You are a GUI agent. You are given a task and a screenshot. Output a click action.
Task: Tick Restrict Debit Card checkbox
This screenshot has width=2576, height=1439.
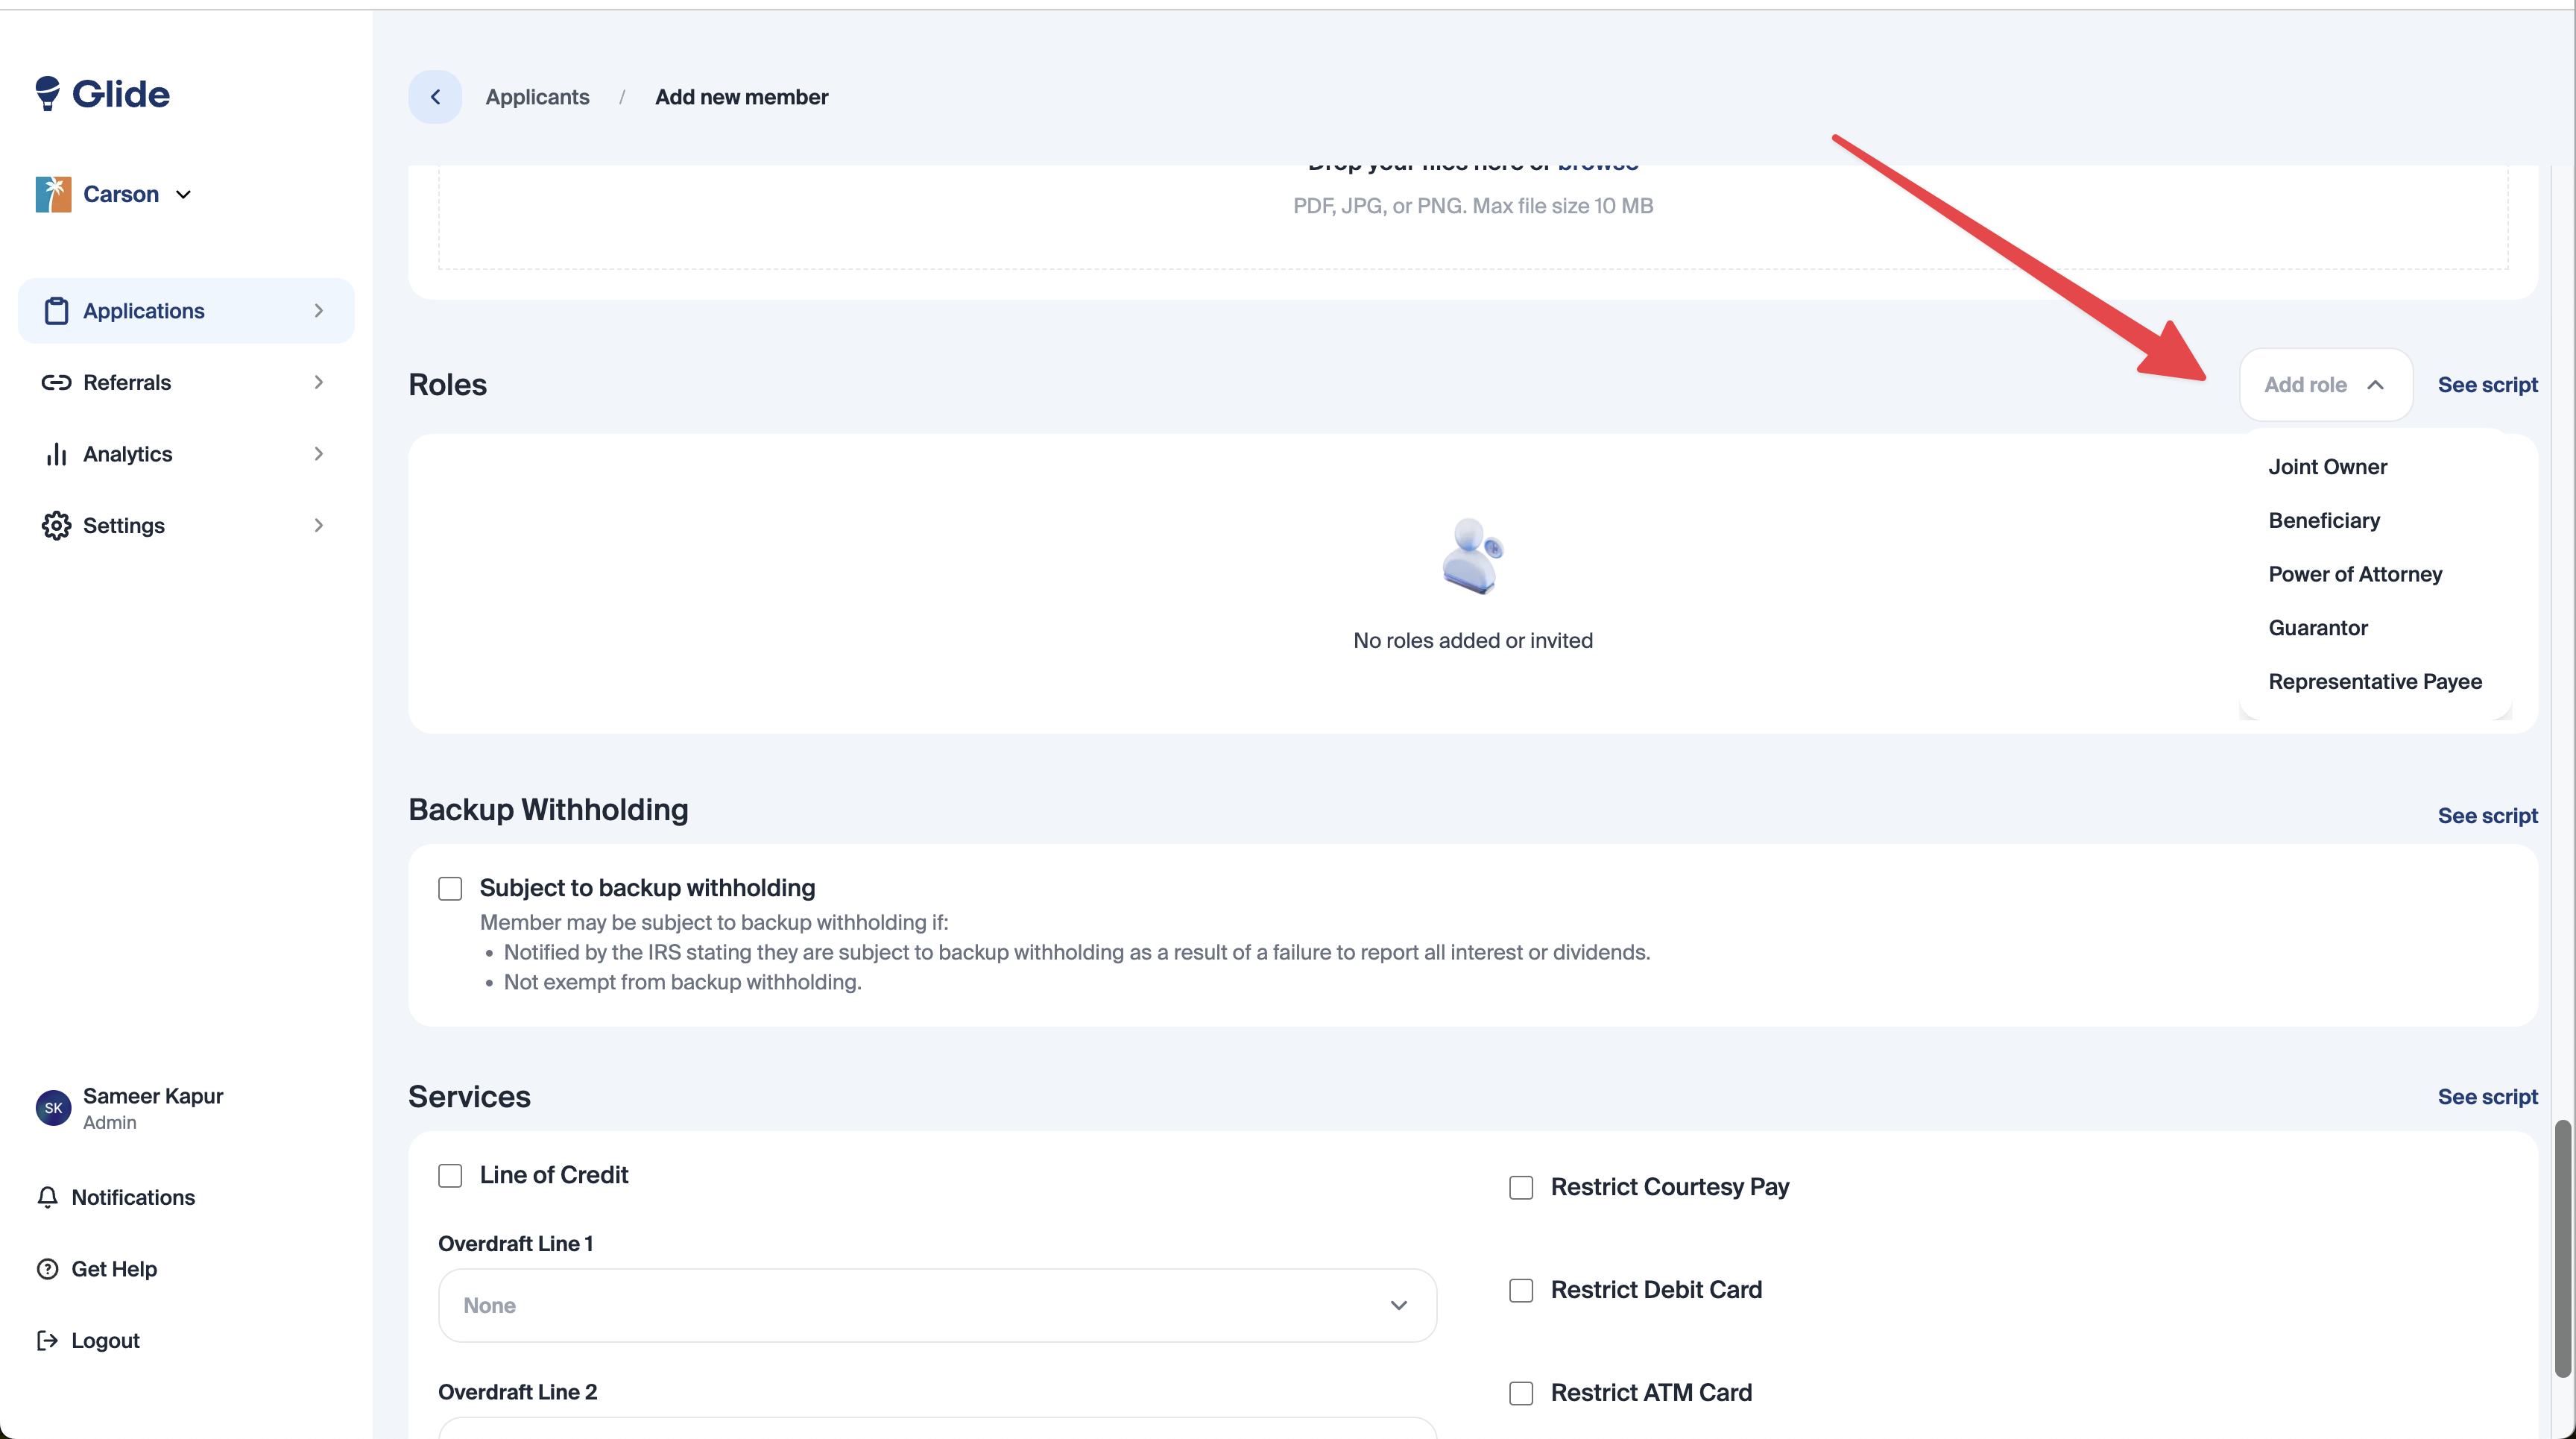tap(1521, 1290)
